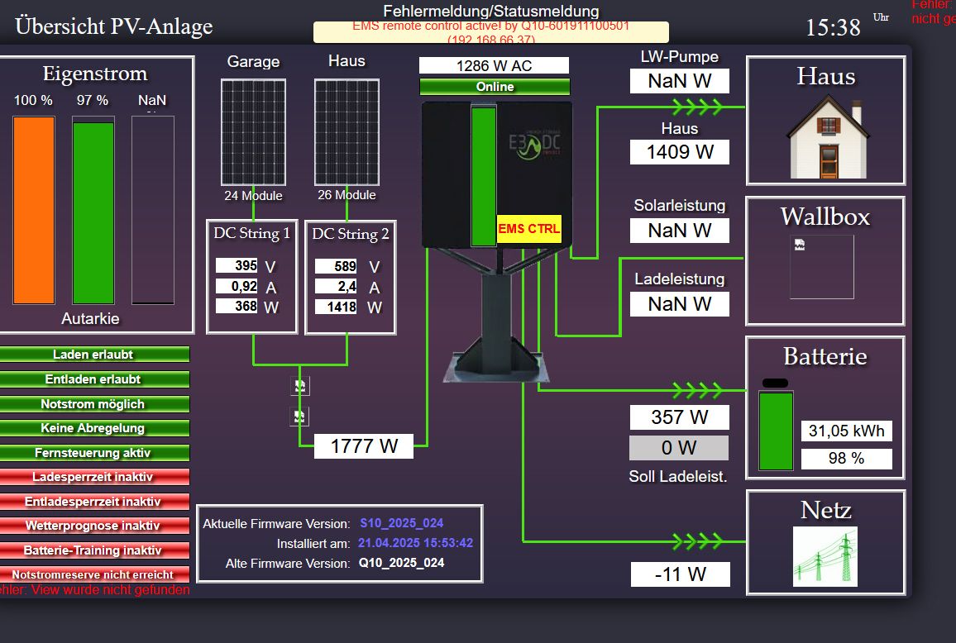This screenshot has width=956, height=643.
Task: Click the Netz power pylon icon
Action: click(x=825, y=556)
